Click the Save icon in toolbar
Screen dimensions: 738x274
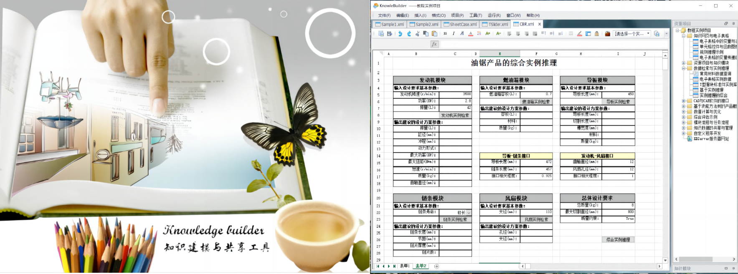pyautogui.click(x=390, y=34)
